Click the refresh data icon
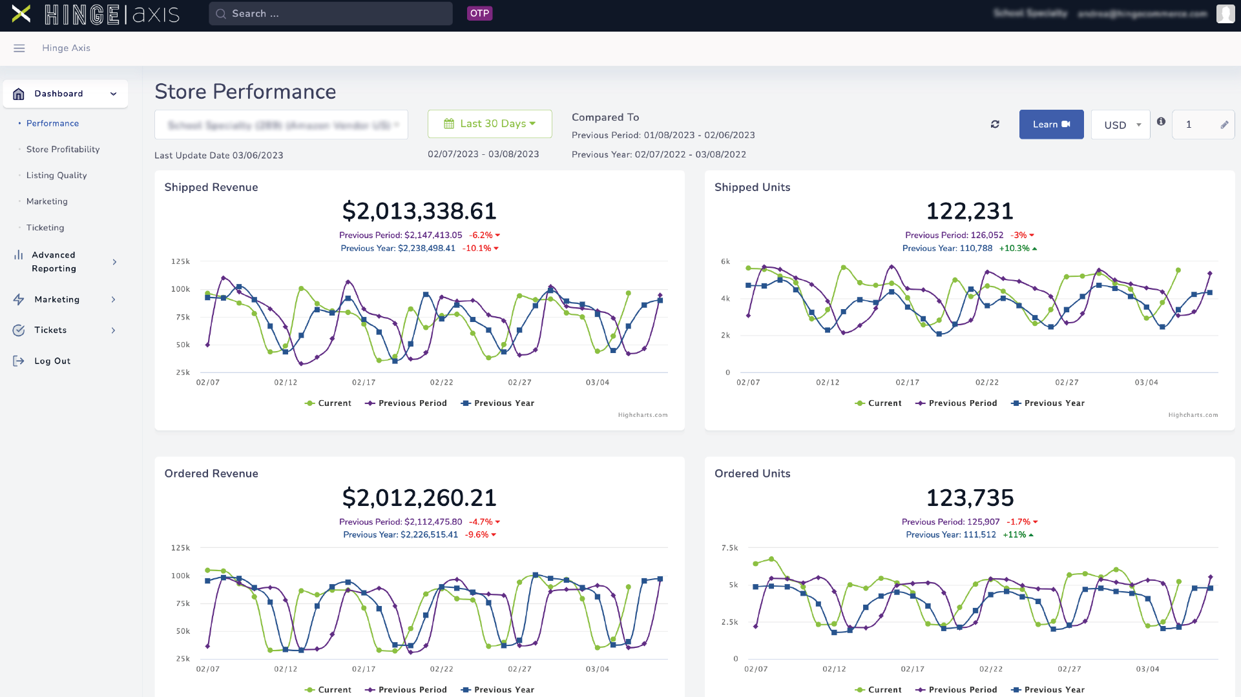 point(995,124)
